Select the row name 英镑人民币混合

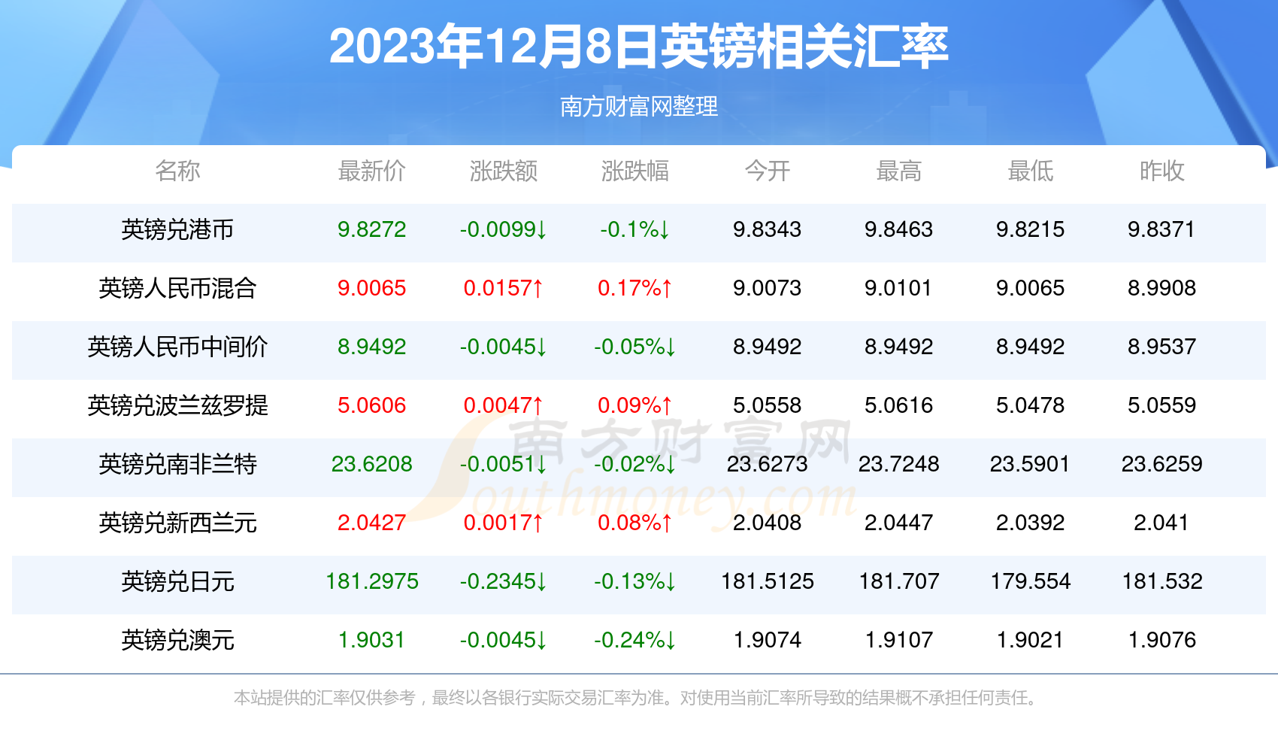pos(177,288)
